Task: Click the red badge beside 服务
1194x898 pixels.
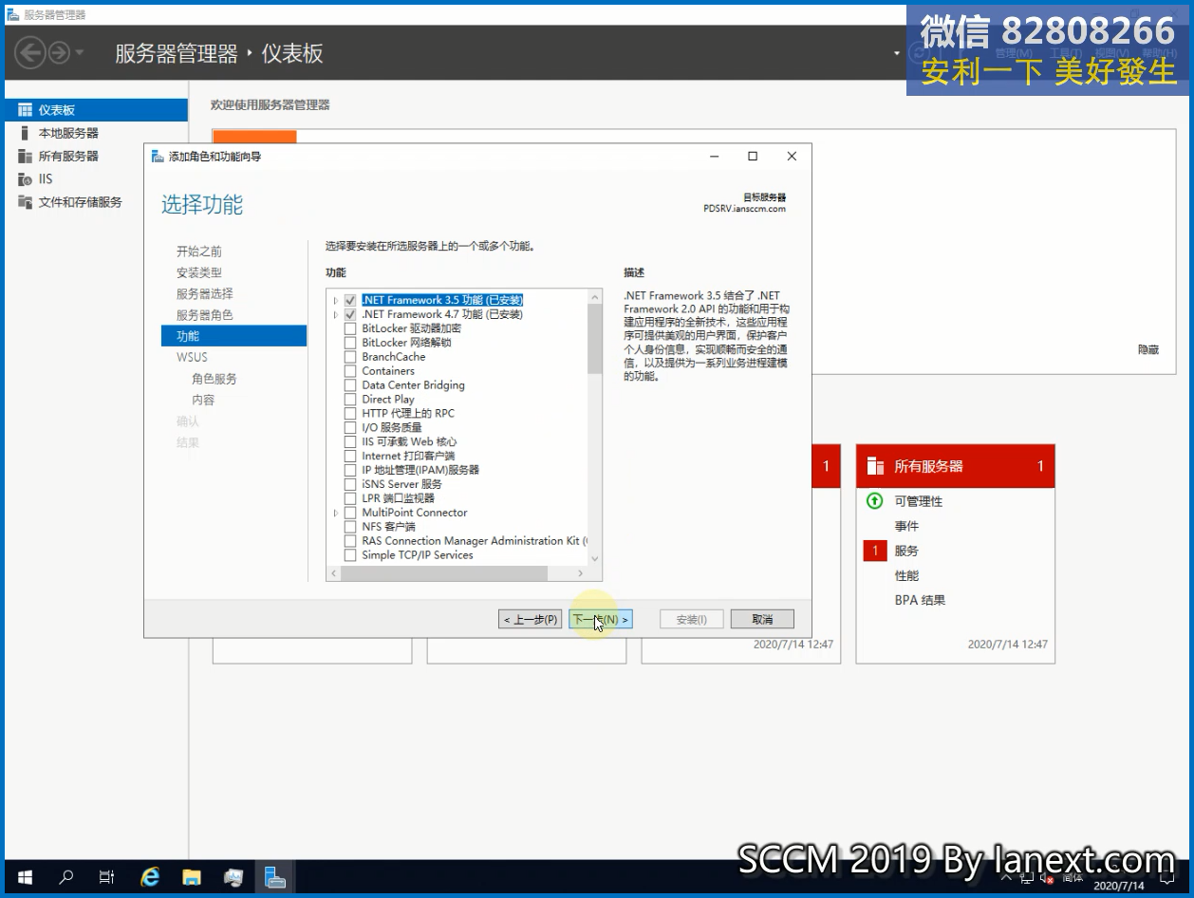Action: coord(875,551)
